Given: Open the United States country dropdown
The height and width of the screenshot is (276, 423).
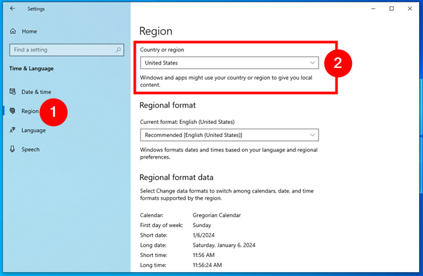Looking at the screenshot, I should (x=229, y=63).
